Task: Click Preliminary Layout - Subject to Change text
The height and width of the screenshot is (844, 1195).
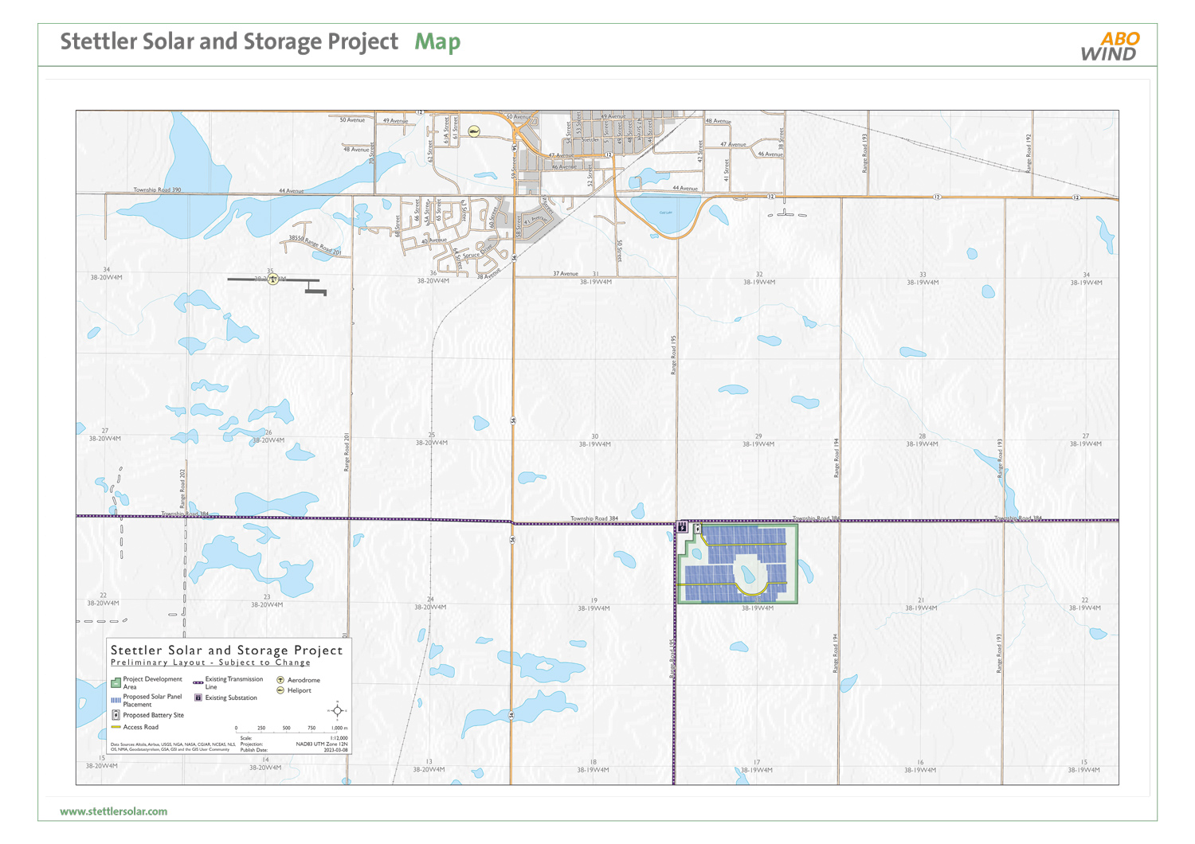Action: click(210, 662)
